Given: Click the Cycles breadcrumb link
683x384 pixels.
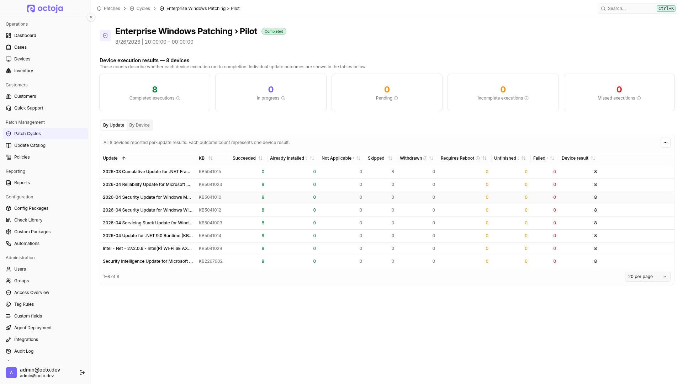Looking at the screenshot, I should coord(140,9).
